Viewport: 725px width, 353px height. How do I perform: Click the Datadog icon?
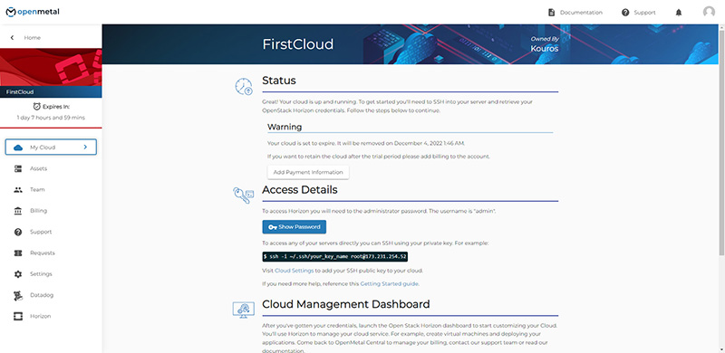click(x=18, y=295)
